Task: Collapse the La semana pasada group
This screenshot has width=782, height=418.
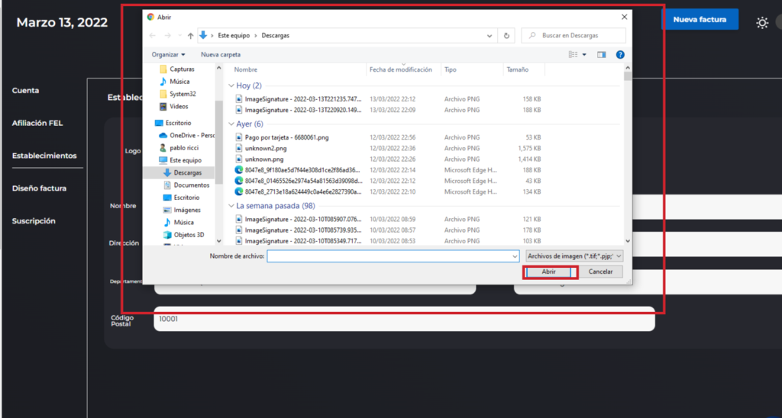Action: point(231,206)
